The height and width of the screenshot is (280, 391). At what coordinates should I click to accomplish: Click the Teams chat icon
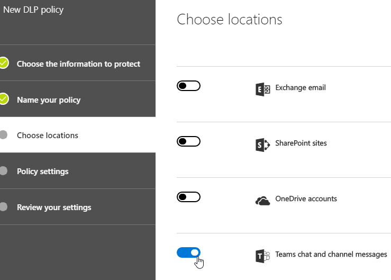(x=262, y=256)
